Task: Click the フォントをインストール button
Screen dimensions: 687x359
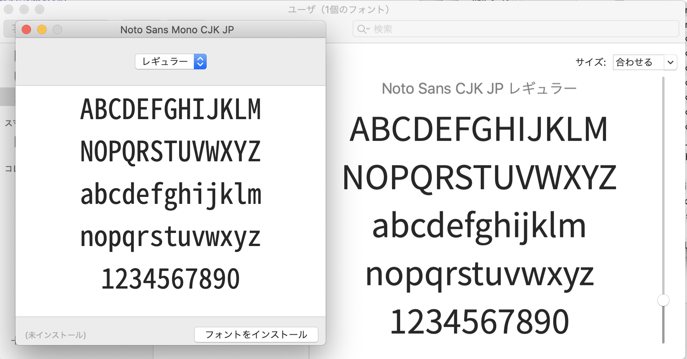Action: tap(256, 335)
